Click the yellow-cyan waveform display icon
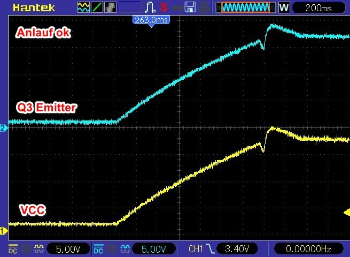The height and width of the screenshot is (257, 350). tap(84, 8)
